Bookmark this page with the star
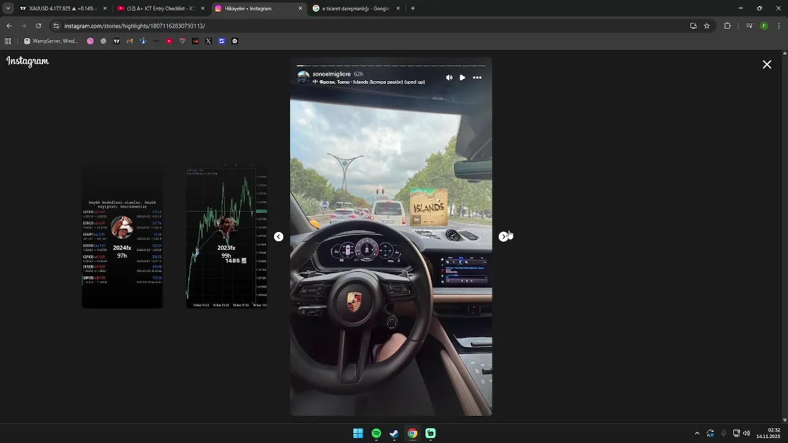The width and height of the screenshot is (788, 443). (707, 26)
